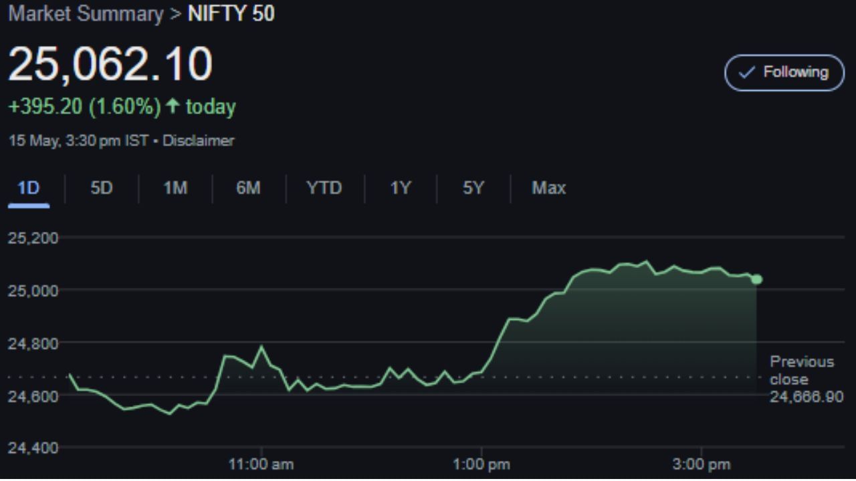Viewport: 856px width, 481px height.
Task: Click the 25,000 y-axis label
Action: 33,290
